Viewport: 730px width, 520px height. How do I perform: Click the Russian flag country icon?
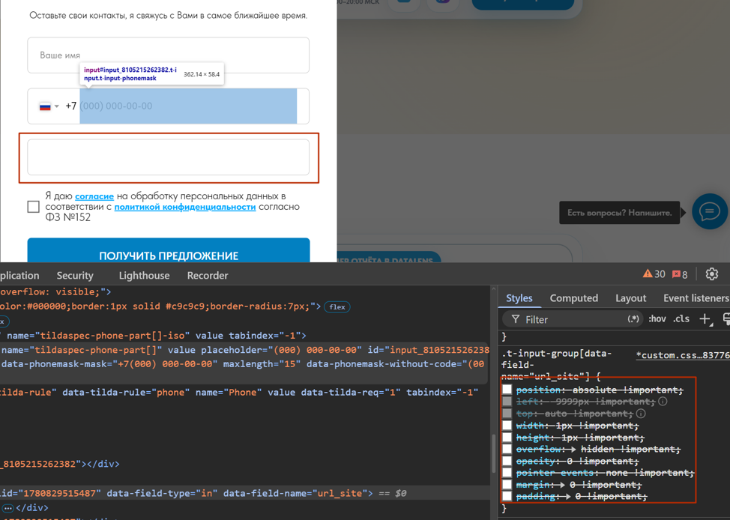coord(45,106)
